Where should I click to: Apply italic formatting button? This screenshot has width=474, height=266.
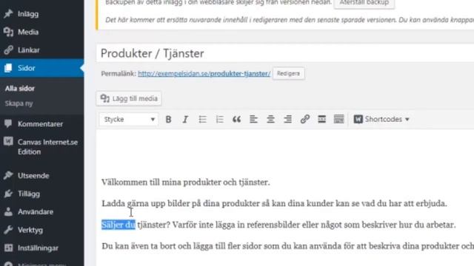pos(185,120)
